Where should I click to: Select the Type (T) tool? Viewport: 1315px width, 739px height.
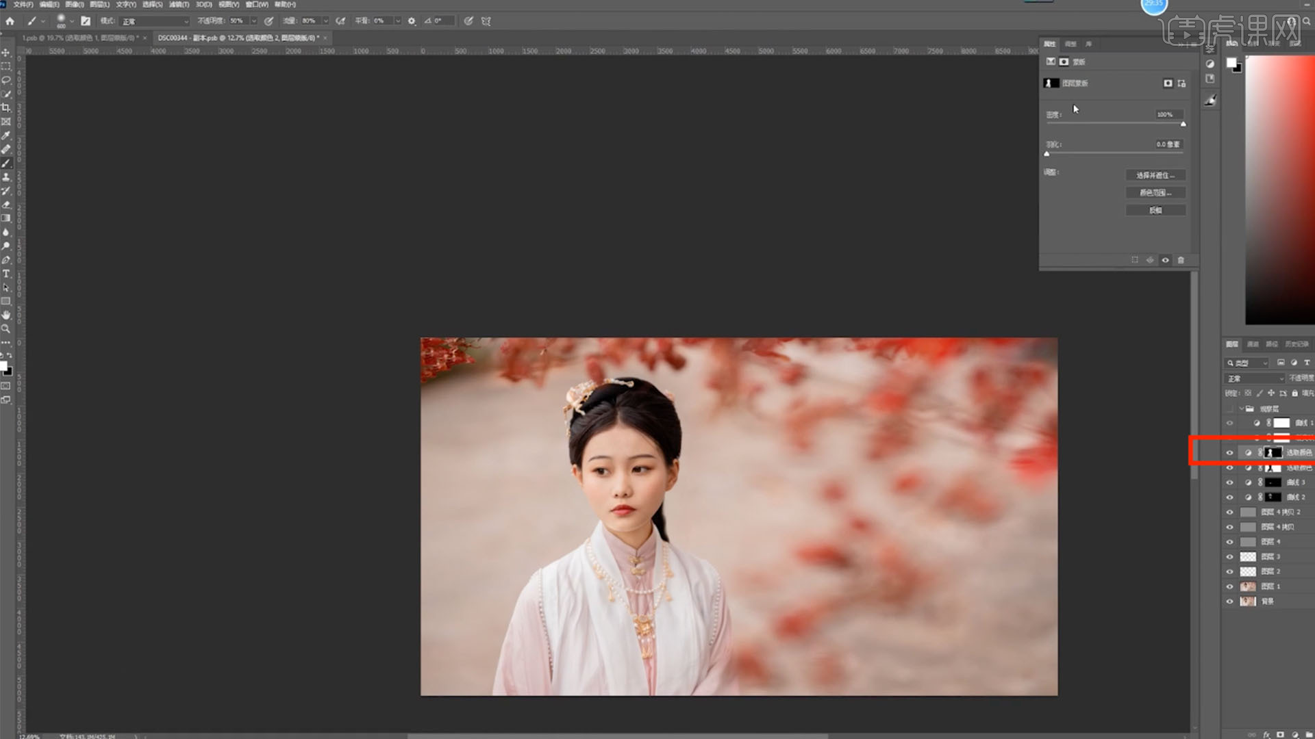[6, 274]
